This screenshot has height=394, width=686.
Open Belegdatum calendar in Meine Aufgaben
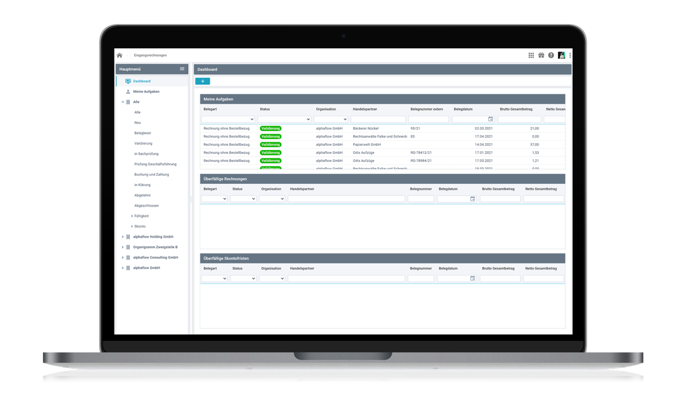(490, 119)
